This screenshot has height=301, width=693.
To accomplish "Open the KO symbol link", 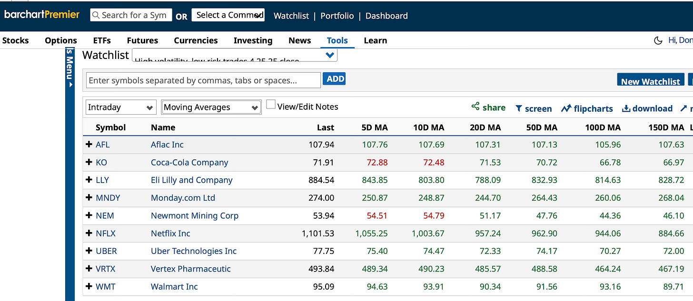I will coord(101,162).
